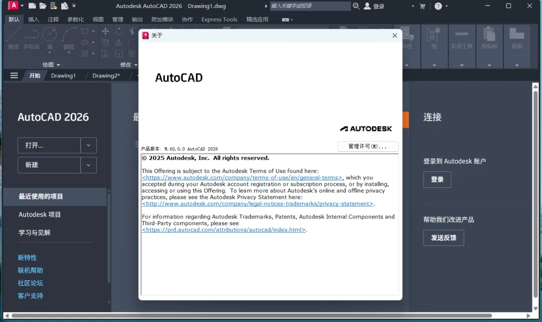Click the 登录 button under Autodesk 账户
Screen dimensions: 542x322
(437, 179)
